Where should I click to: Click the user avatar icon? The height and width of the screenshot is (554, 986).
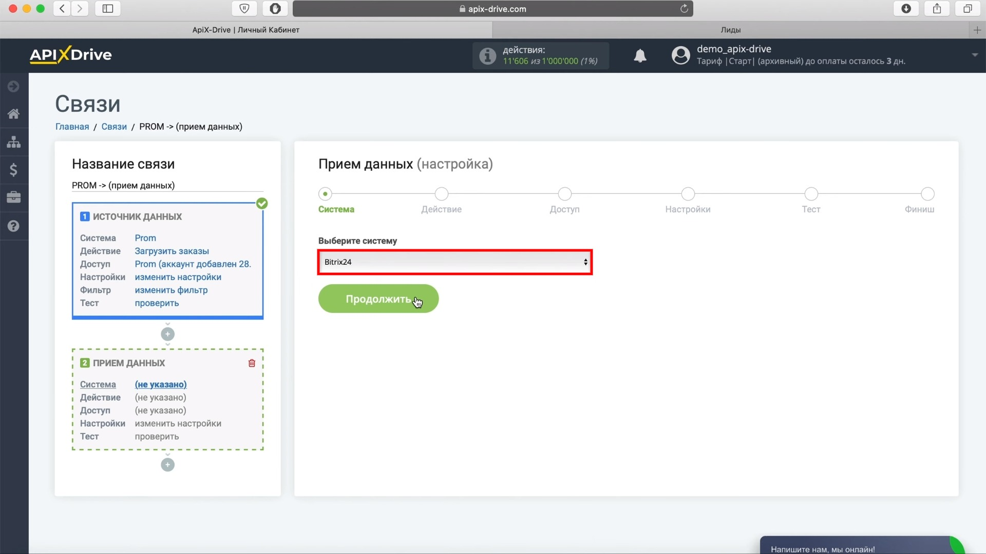681,55
